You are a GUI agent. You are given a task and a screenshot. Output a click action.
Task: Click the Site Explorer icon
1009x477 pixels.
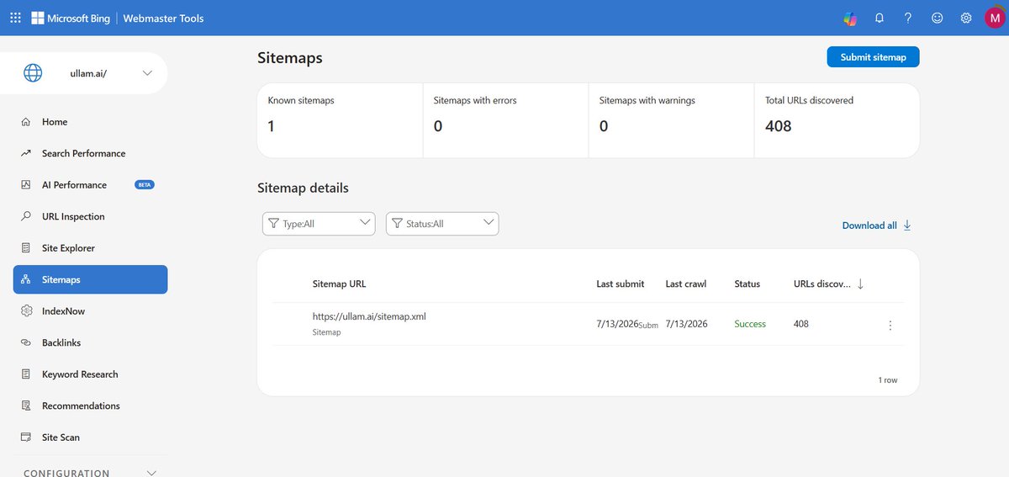(x=25, y=248)
